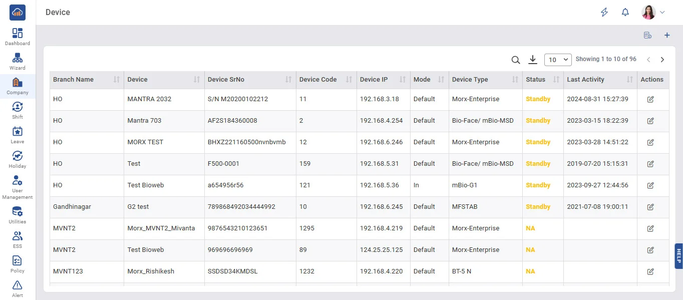Go to User Management in sidebar

coord(18,187)
